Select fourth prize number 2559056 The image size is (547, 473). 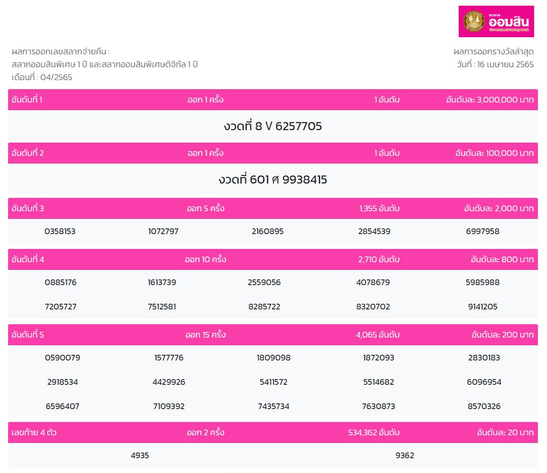point(264,282)
